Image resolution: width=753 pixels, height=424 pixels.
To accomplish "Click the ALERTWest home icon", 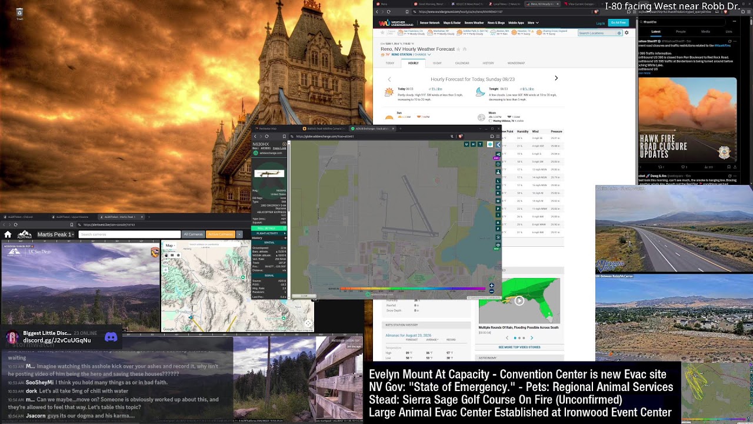I will (x=8, y=234).
